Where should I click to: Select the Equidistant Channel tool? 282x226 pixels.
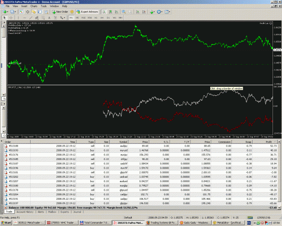click(x=37, y=18)
